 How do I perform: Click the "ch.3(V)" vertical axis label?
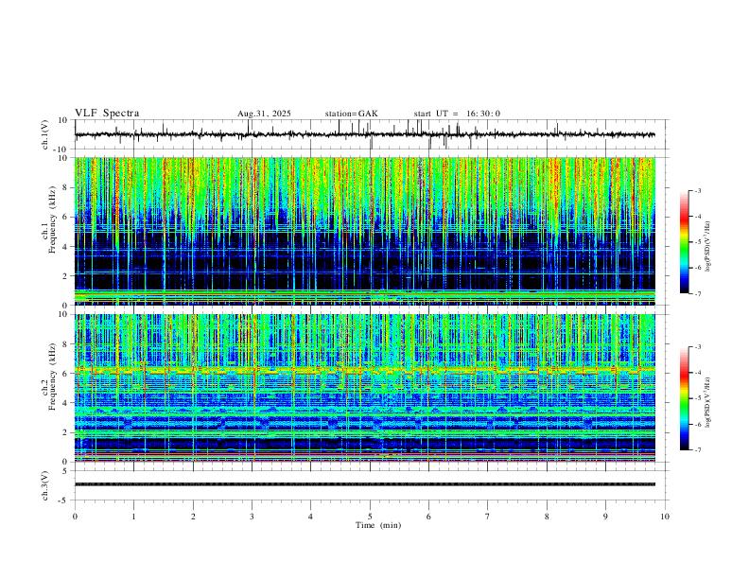(45, 485)
